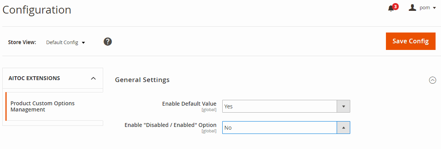The image size is (441, 149).
Task: Open the help question mark icon
Action: [108, 42]
